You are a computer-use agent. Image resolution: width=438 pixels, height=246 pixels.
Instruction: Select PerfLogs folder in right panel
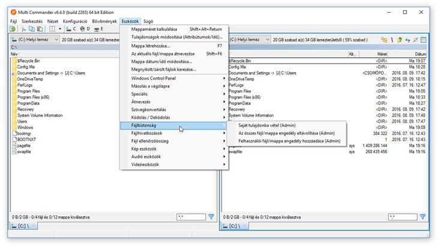[x=236, y=85]
